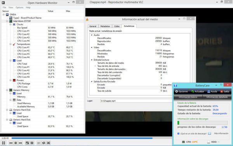Click the Data icon under Generic Memory
The width and height of the screenshot is (233, 146).
[x=14, y=100]
